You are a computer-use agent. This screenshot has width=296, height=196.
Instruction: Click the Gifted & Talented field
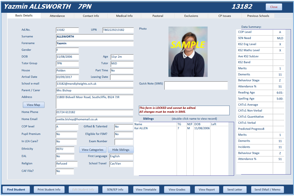[x=124, y=127]
